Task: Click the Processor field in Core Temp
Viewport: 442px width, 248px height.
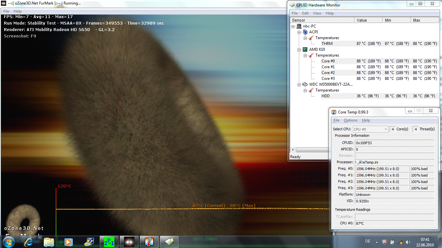Action: point(394,162)
